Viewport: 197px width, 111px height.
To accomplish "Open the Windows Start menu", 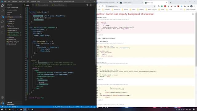I will (x=2, y=109).
